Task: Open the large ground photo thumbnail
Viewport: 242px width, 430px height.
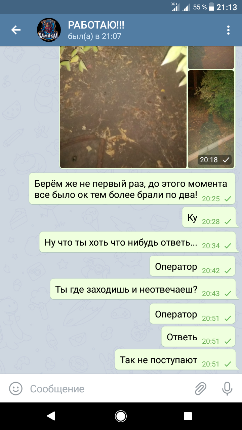Action: pyautogui.click(x=123, y=107)
